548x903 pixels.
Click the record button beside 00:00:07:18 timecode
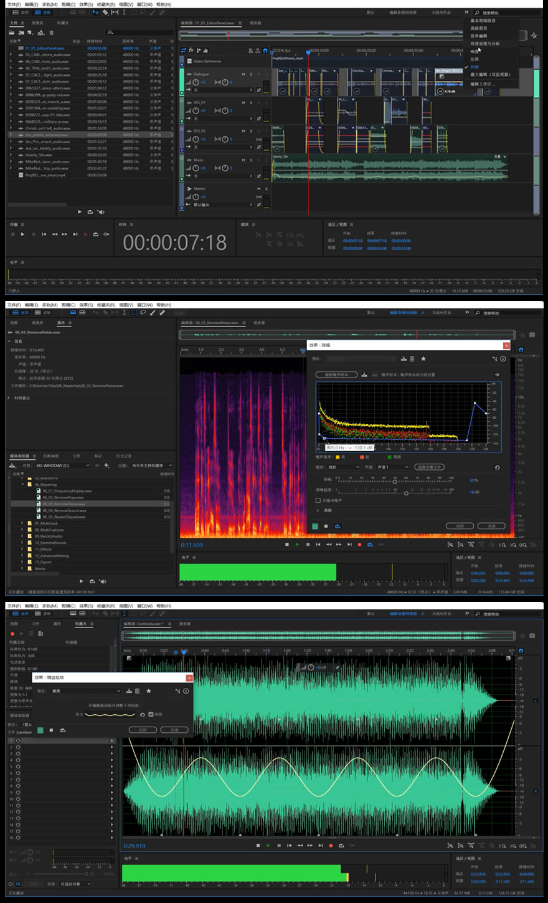coord(85,234)
